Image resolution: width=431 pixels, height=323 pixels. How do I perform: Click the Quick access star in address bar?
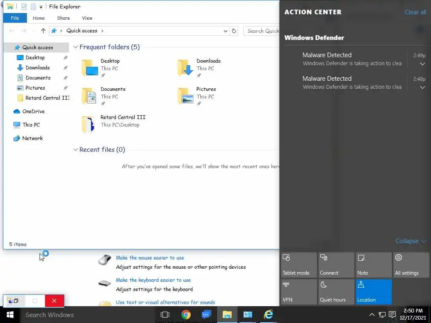pyautogui.click(x=54, y=31)
